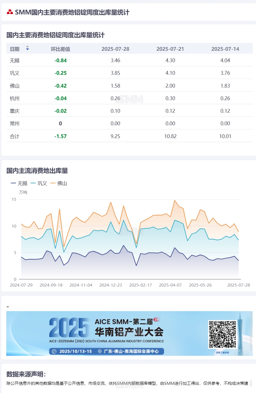
Task: Click the 数据来源声明 heading
Action: tap(26, 374)
